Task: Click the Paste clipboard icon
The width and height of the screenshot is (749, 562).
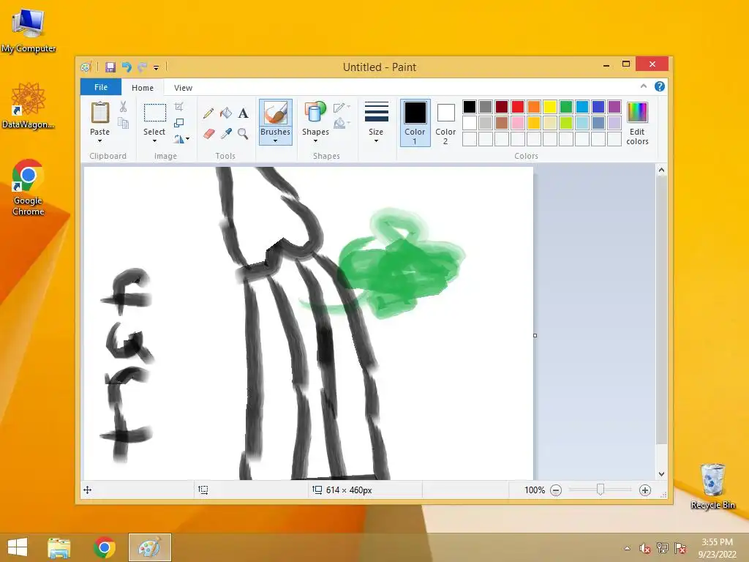Action: 99,113
